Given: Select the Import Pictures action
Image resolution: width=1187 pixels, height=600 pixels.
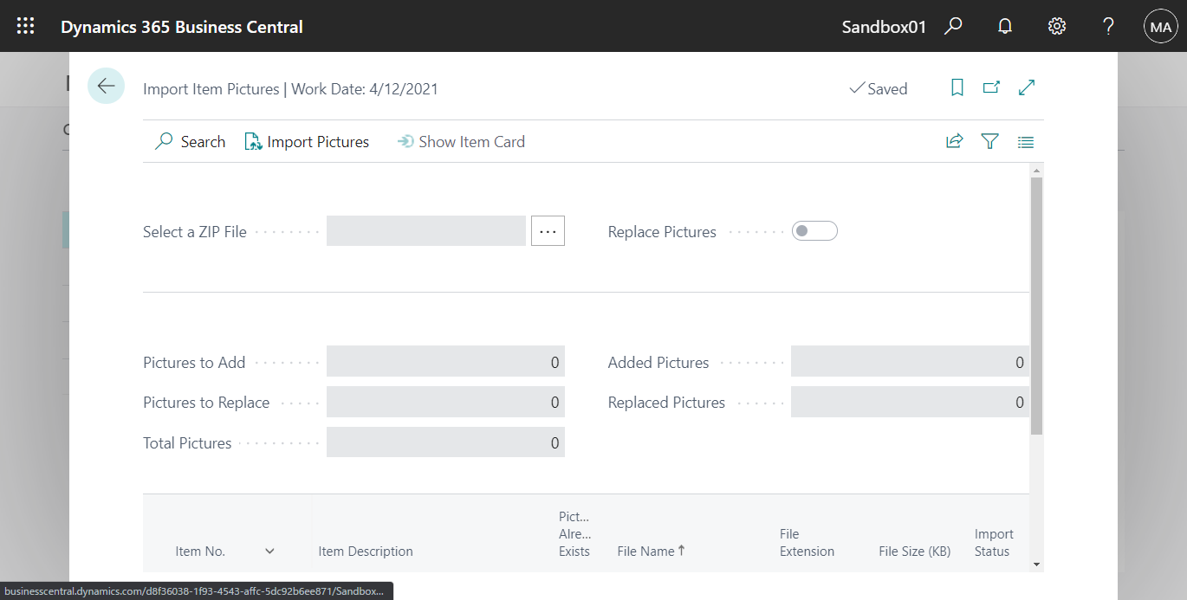Looking at the screenshot, I should (x=307, y=141).
